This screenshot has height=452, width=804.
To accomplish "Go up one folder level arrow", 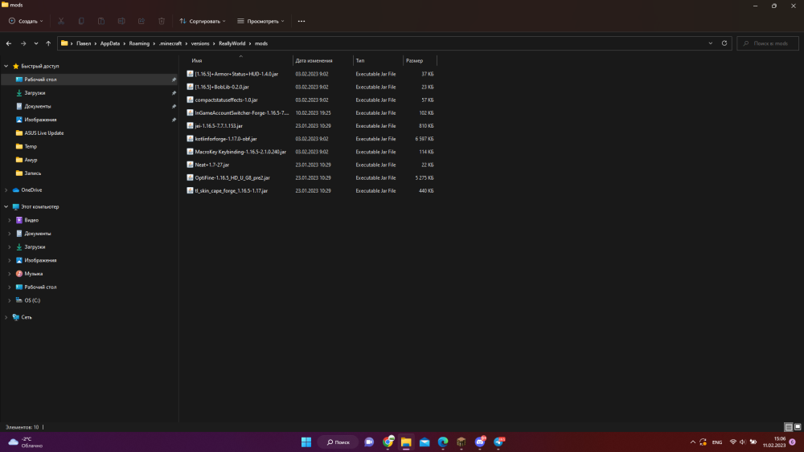I will (x=48, y=43).
